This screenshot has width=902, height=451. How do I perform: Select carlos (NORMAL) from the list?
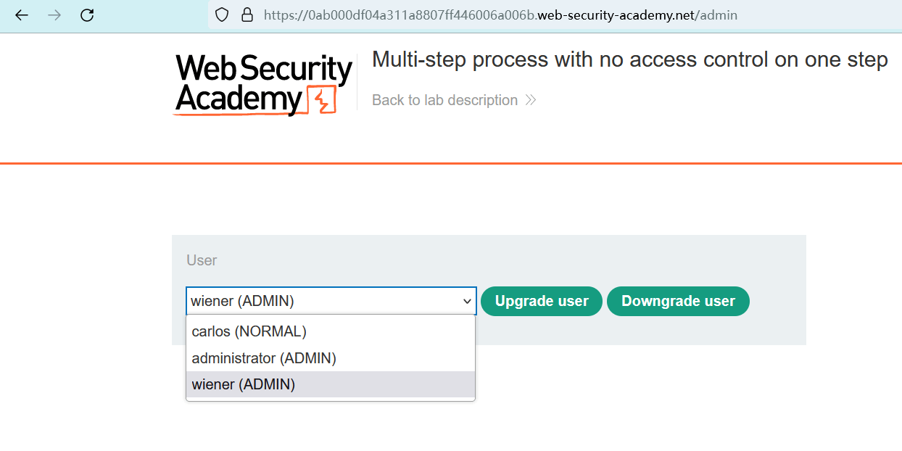249,331
